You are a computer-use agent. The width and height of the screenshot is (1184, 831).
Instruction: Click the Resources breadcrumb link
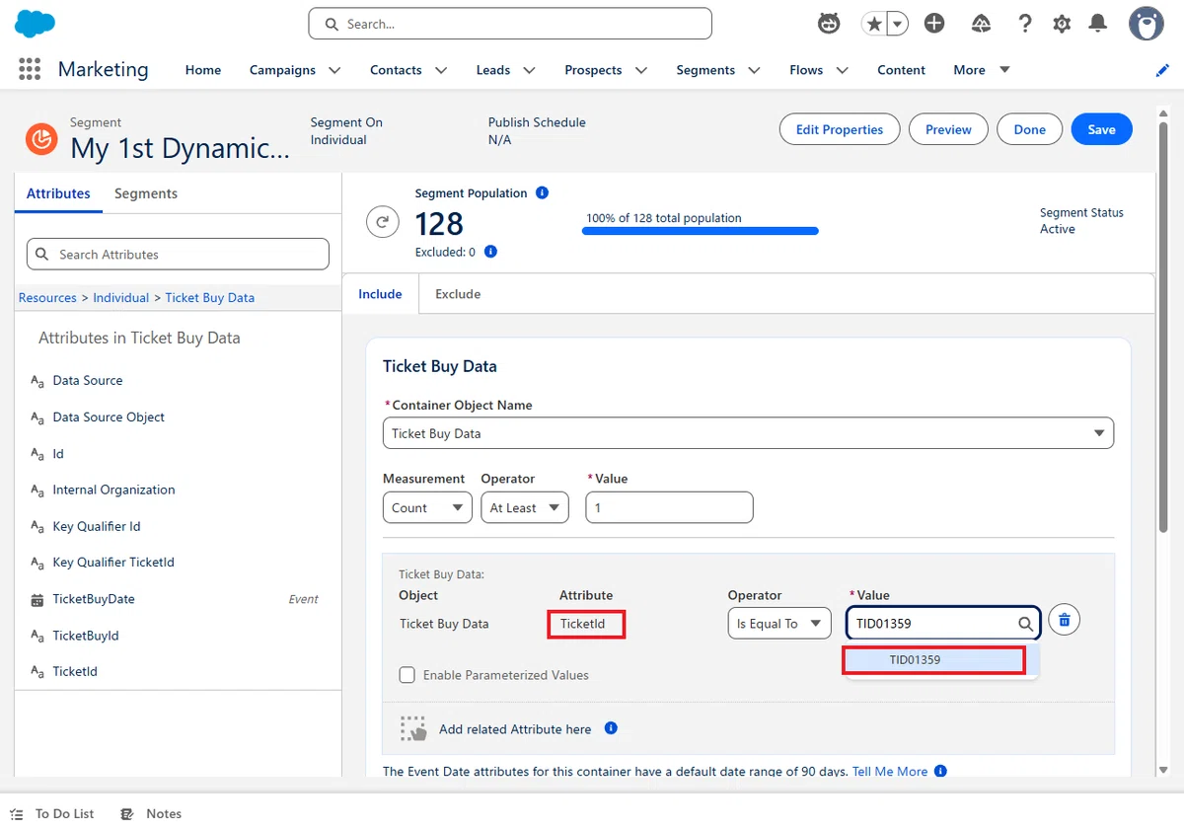click(47, 297)
